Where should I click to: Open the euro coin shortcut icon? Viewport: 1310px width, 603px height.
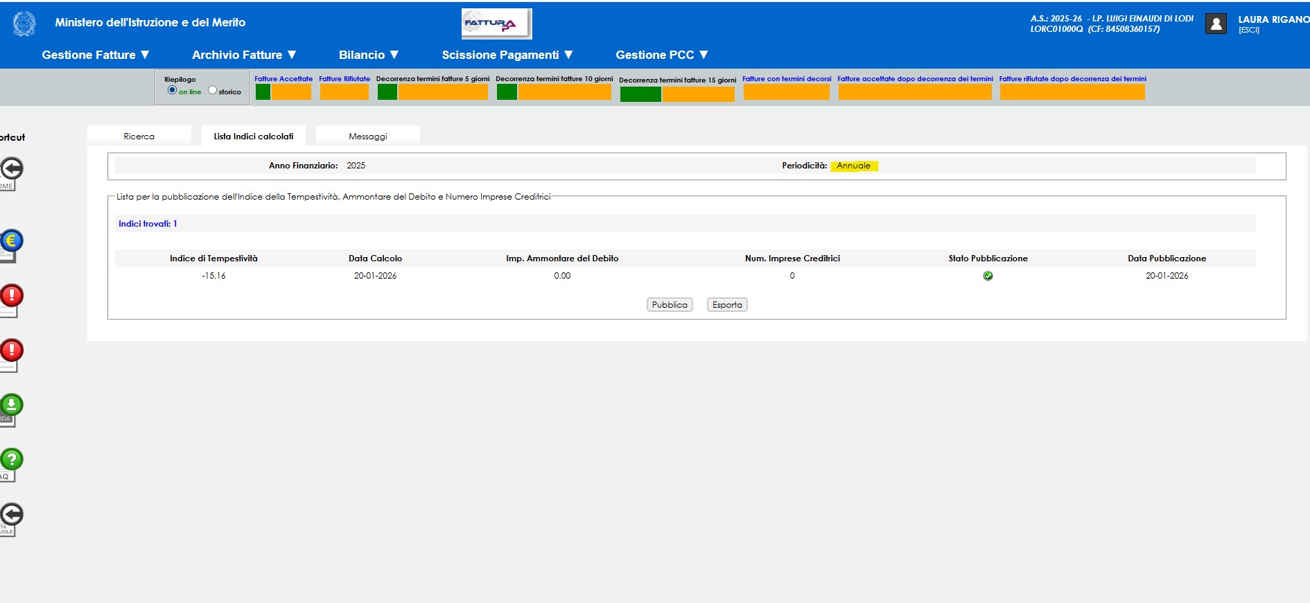11,241
